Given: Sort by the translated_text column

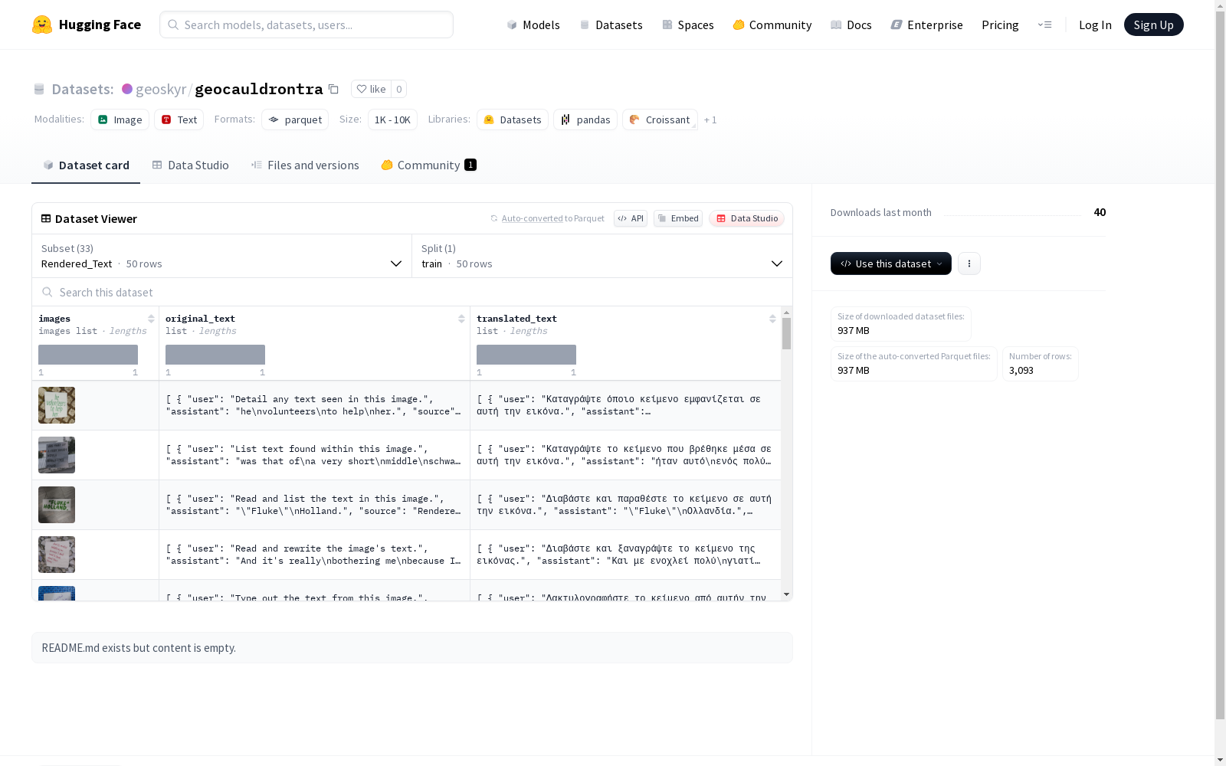Looking at the screenshot, I should coord(772,319).
